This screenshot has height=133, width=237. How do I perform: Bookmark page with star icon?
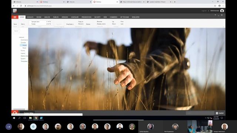tap(215, 6)
